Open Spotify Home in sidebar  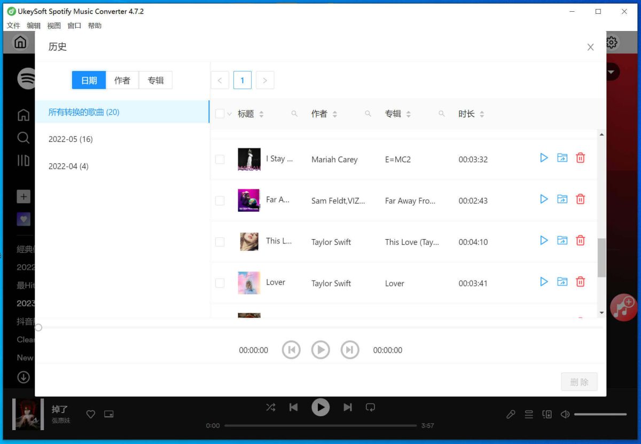24,115
